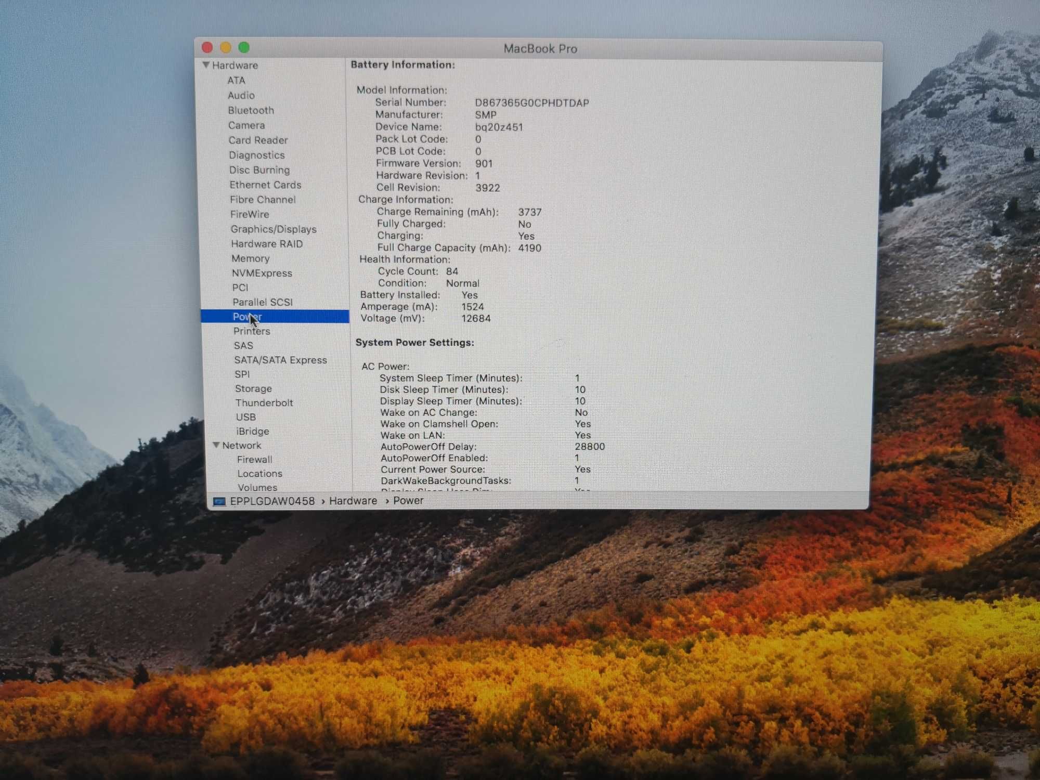Open Printers section

click(252, 331)
